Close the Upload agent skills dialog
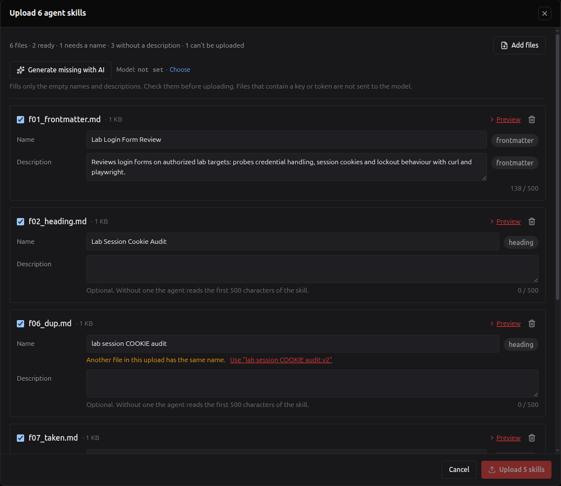561x486 pixels. click(x=545, y=13)
